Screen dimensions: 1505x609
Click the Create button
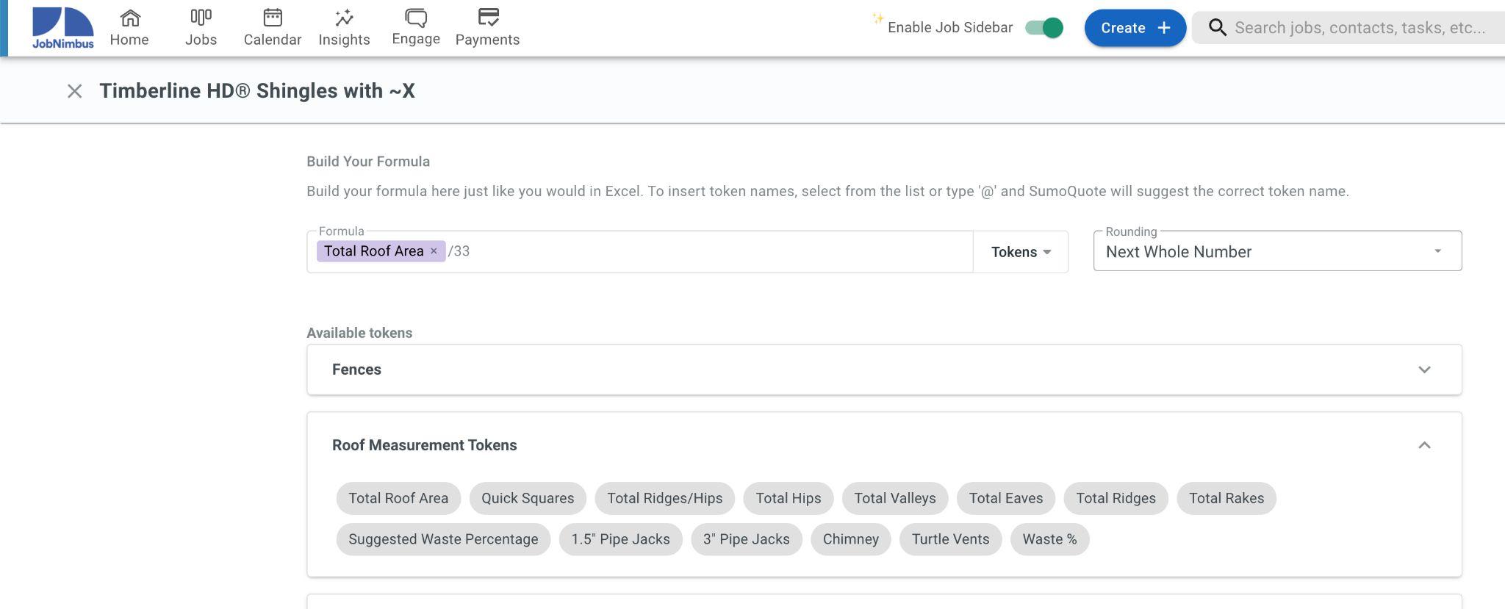pyautogui.click(x=1135, y=28)
